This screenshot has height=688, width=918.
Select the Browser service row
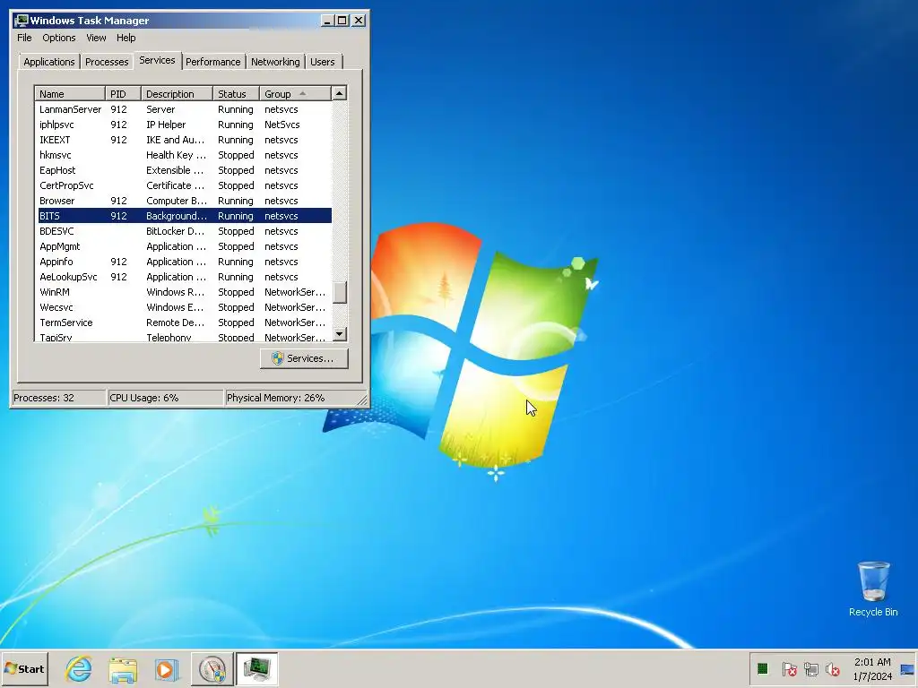[x=185, y=201]
